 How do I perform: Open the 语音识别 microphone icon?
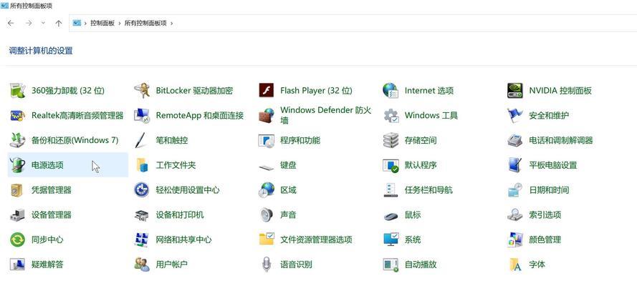[x=266, y=265]
